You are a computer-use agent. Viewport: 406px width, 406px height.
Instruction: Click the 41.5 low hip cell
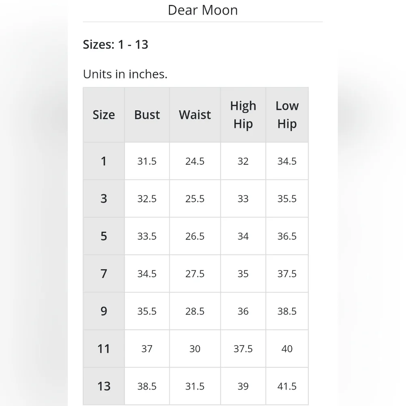287,386
